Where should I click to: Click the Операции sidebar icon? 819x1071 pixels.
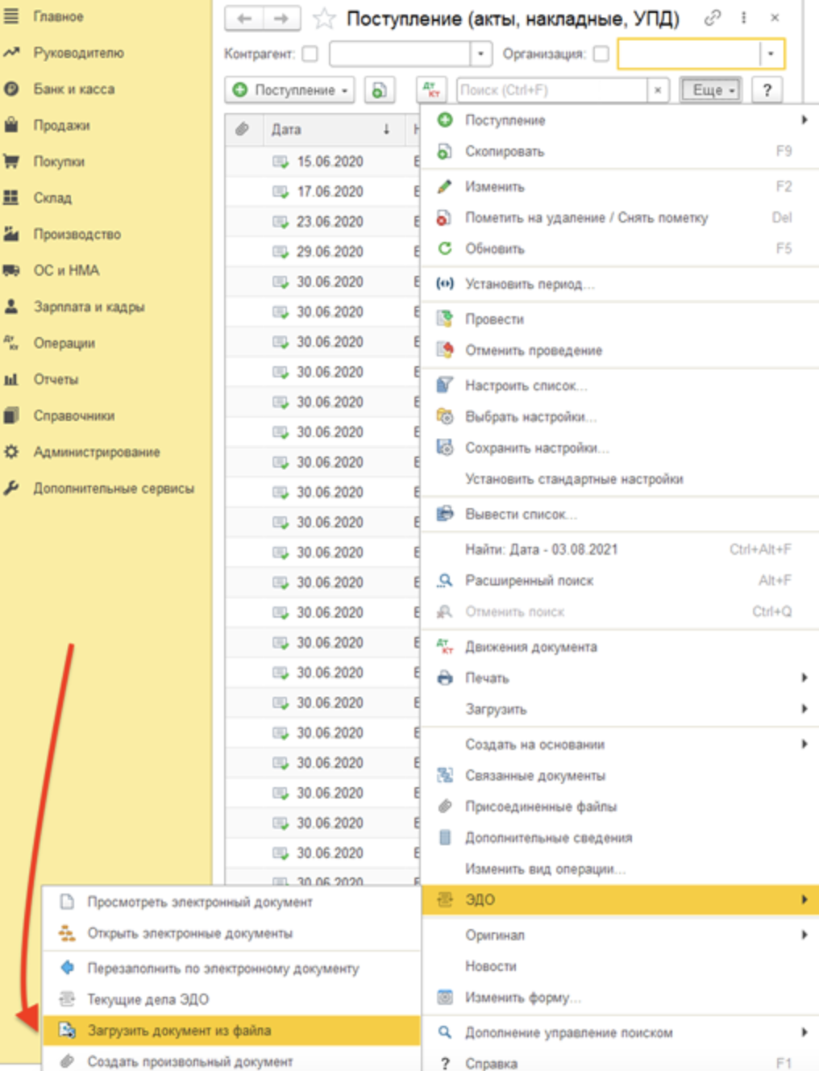tap(11, 343)
